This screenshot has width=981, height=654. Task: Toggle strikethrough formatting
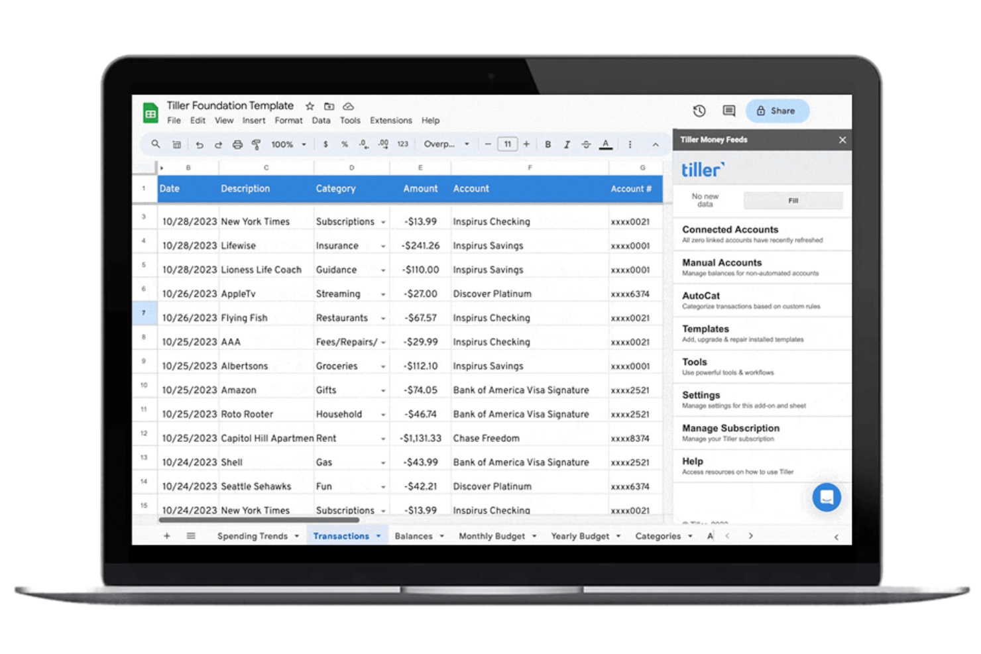coord(586,144)
